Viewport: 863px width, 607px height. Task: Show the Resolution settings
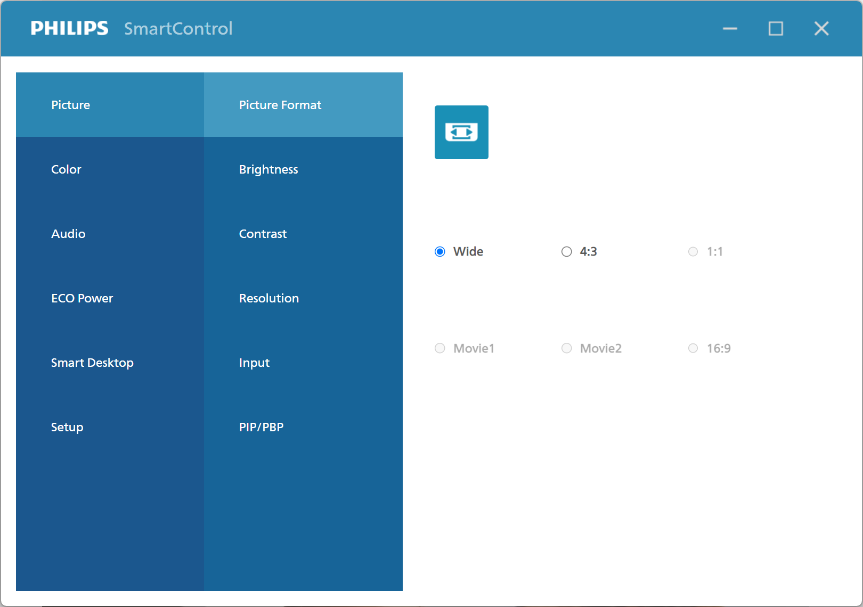click(x=303, y=298)
